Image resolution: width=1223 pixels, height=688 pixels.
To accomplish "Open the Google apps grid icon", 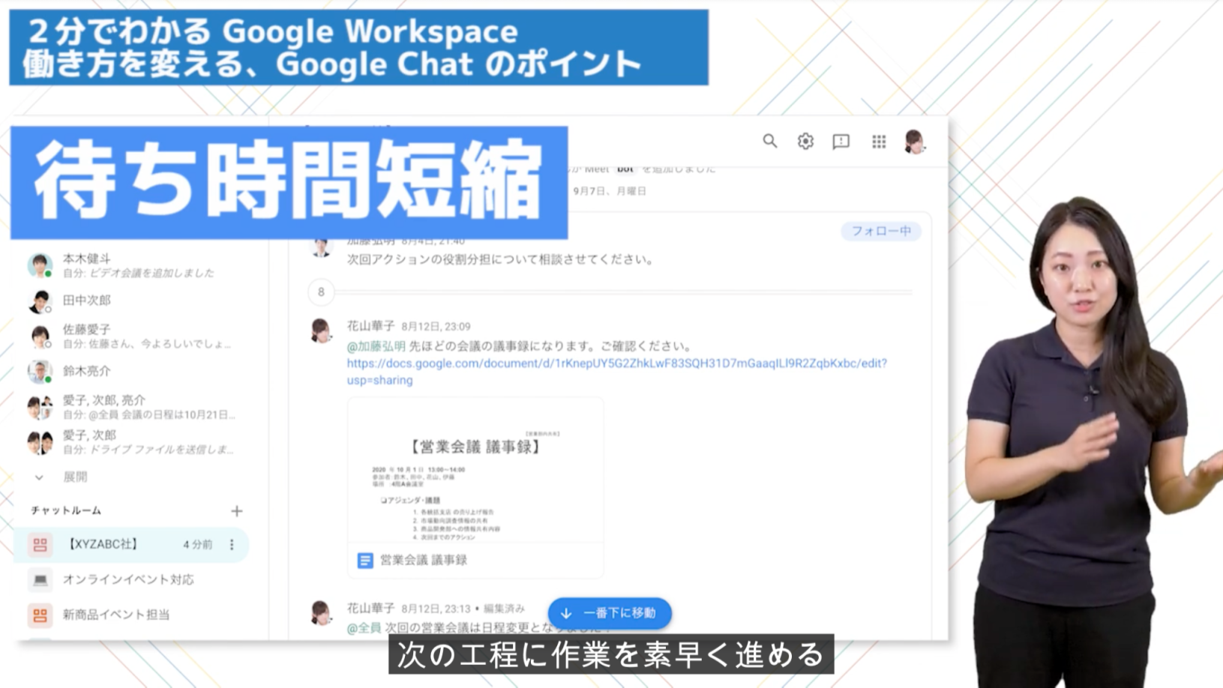I will [879, 141].
